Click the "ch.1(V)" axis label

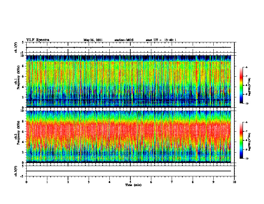(x=16, y=47)
